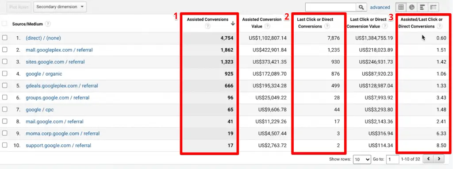Select the US$3,293.80 value cell

379,110
